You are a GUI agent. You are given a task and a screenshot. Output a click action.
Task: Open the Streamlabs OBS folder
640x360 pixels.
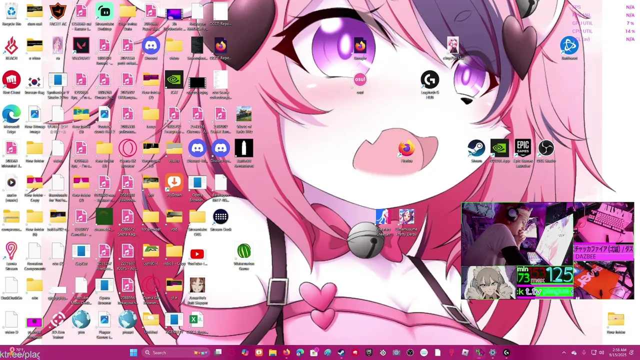[197, 222]
